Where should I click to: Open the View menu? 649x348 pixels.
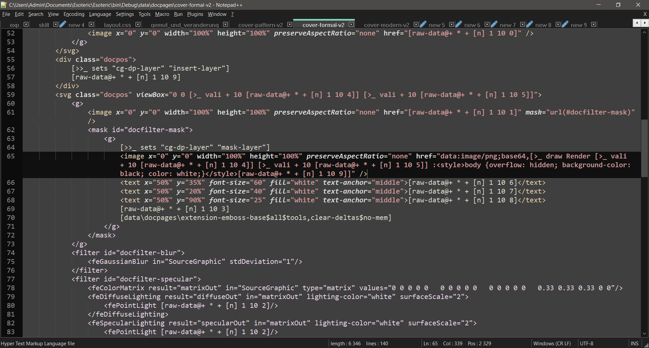click(x=54, y=14)
